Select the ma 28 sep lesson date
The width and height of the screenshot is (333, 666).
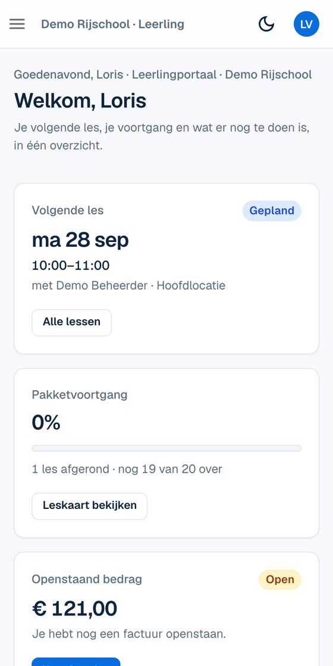pos(80,240)
